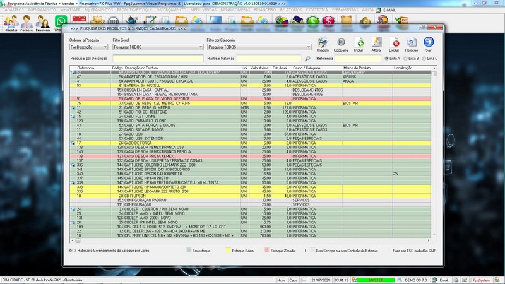Click the Descrição do Produto column header
The height and width of the screenshot is (284, 505).
141,68
